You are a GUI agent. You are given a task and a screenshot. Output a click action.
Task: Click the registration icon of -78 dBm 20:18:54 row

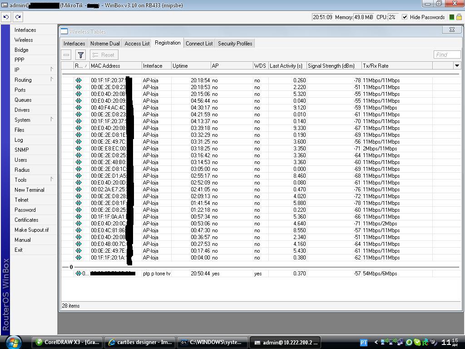click(78, 80)
